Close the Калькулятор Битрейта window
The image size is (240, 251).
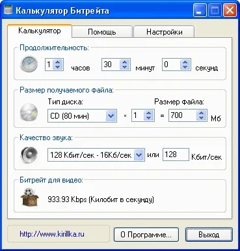click(x=230, y=10)
